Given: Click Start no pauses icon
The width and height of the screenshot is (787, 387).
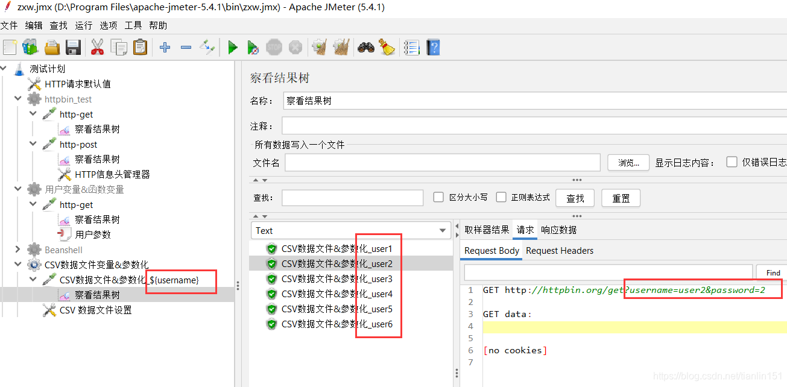Looking at the screenshot, I should 253,47.
